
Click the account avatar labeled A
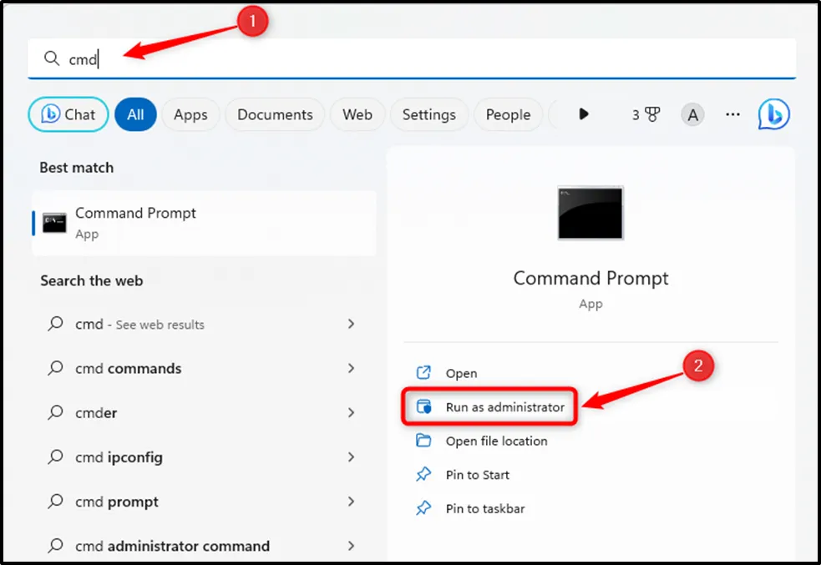(692, 115)
